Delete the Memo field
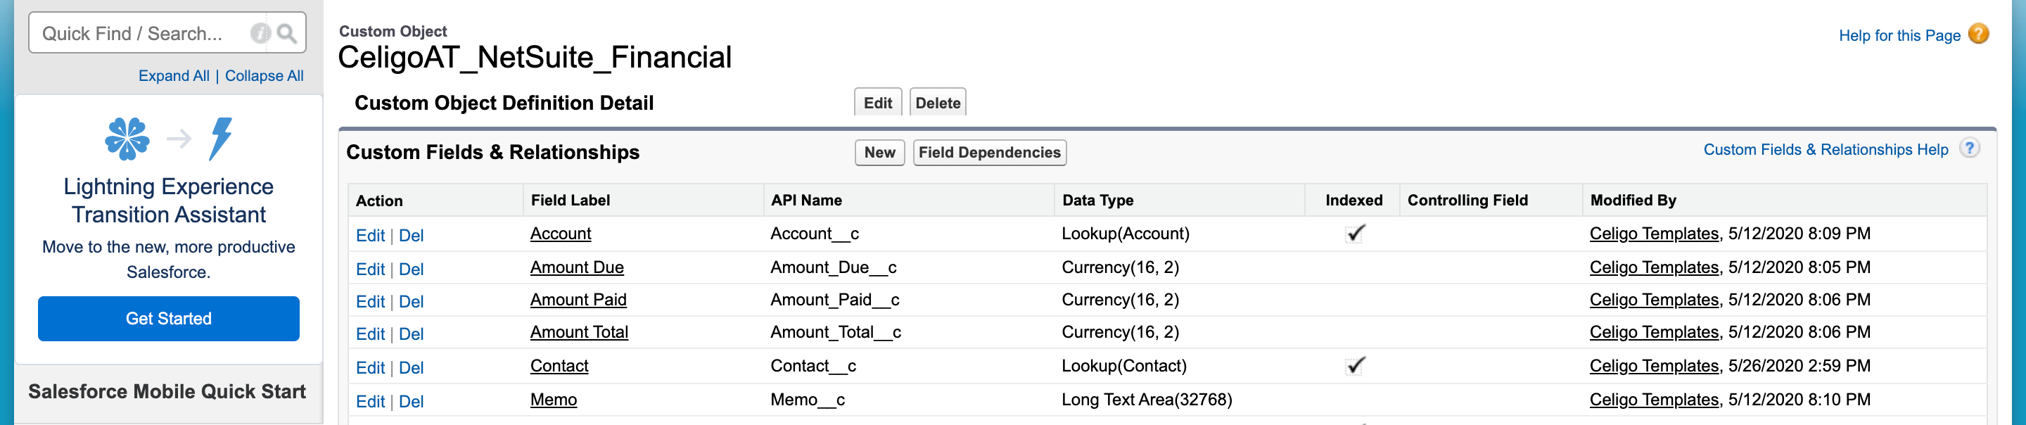This screenshot has height=425, width=2026. 411,401
